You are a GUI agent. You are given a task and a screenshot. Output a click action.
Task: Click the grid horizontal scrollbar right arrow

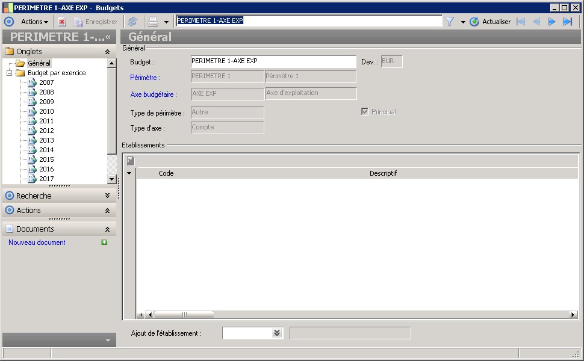[x=573, y=315]
